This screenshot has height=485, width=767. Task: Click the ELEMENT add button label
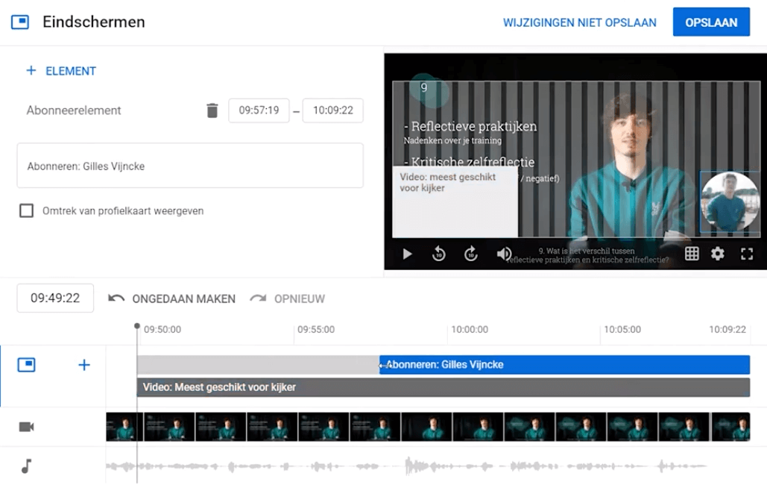[71, 71]
